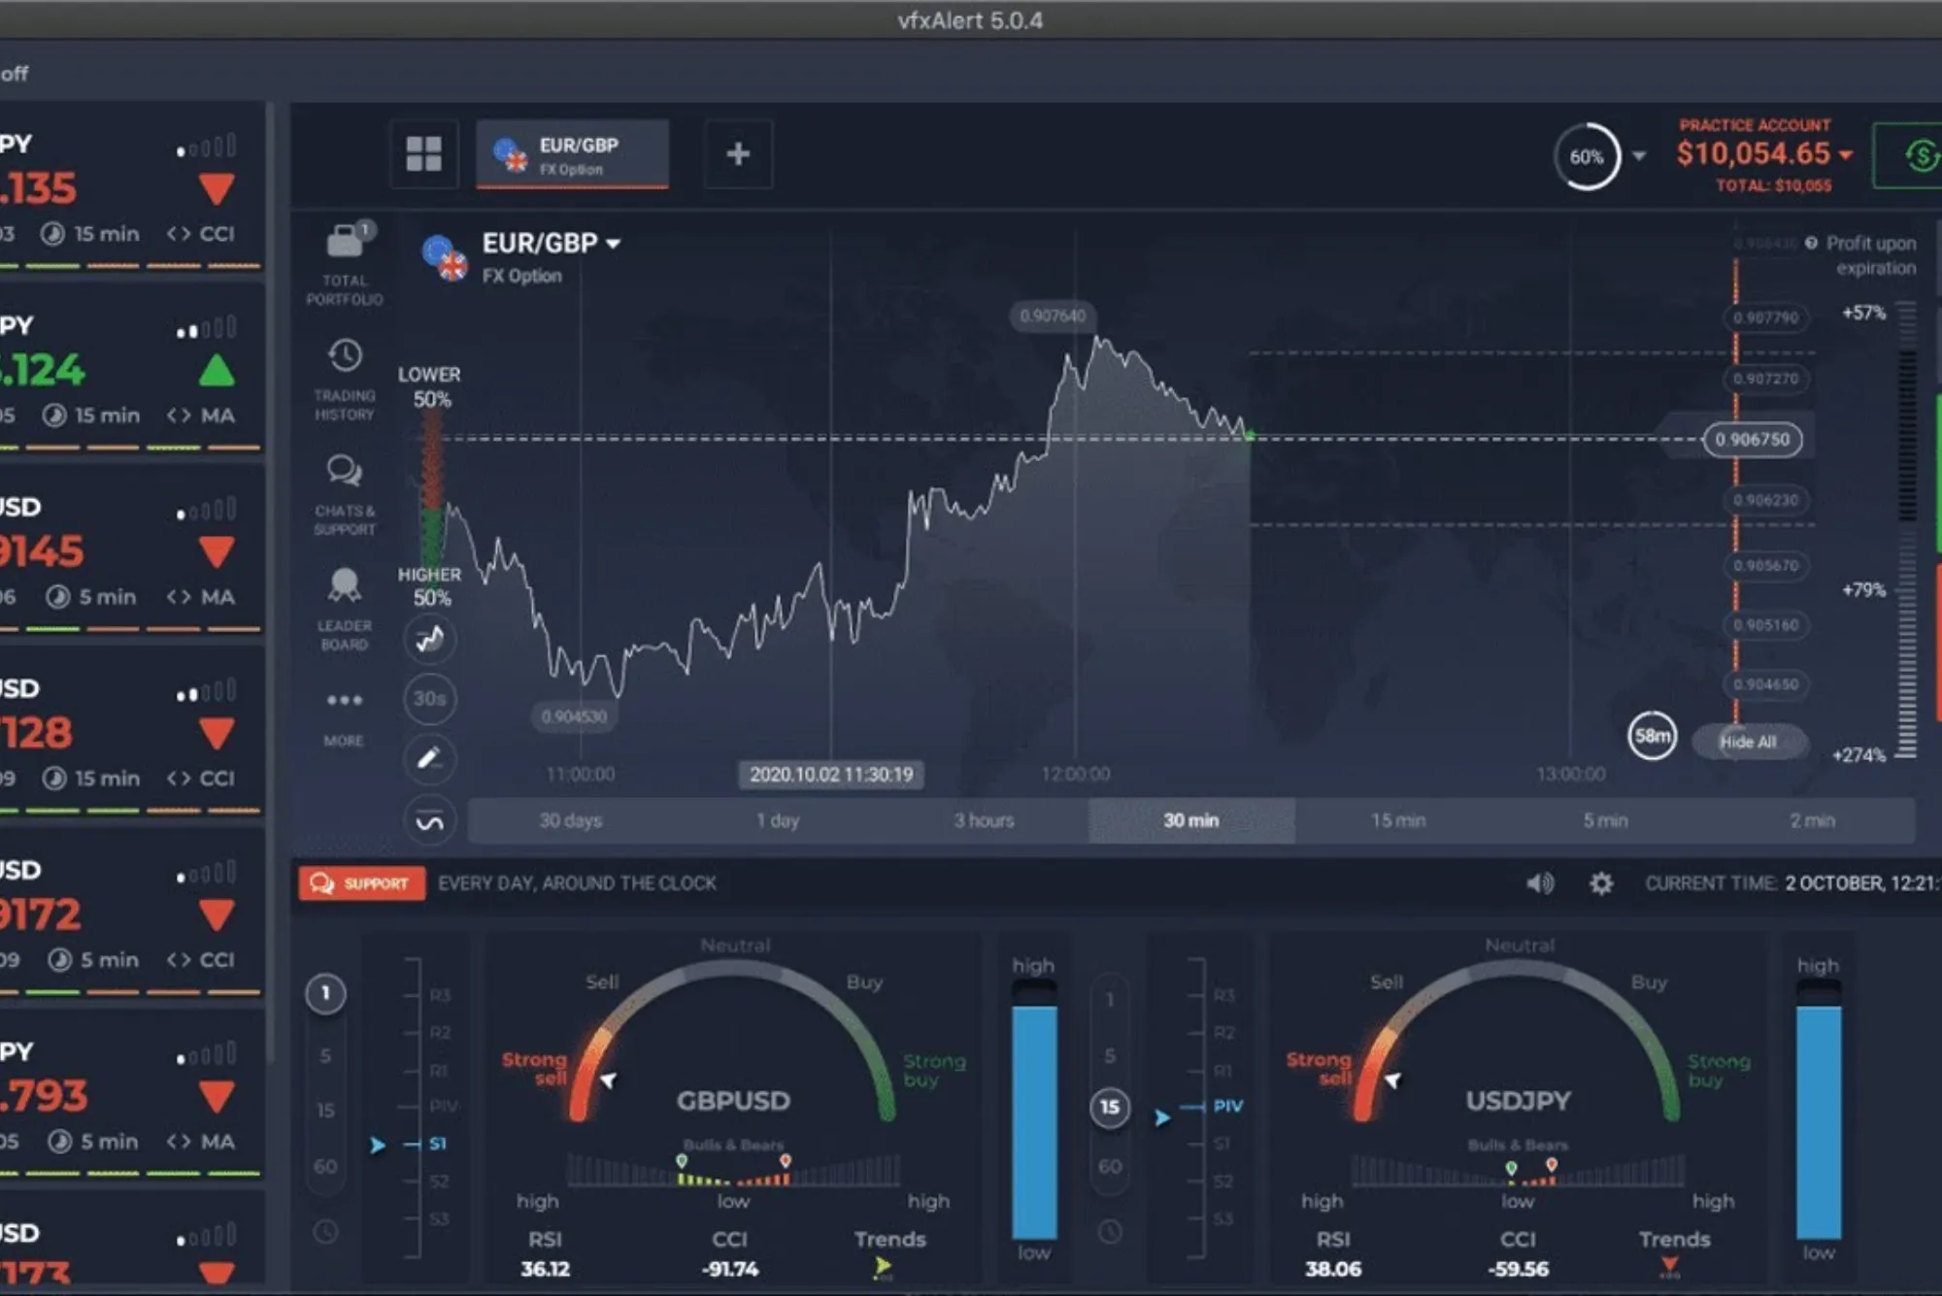Click the +79% profit label
Image resolution: width=1942 pixels, height=1296 pixels.
pyautogui.click(x=1863, y=590)
